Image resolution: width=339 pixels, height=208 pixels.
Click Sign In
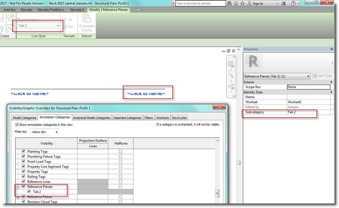tap(258, 3)
